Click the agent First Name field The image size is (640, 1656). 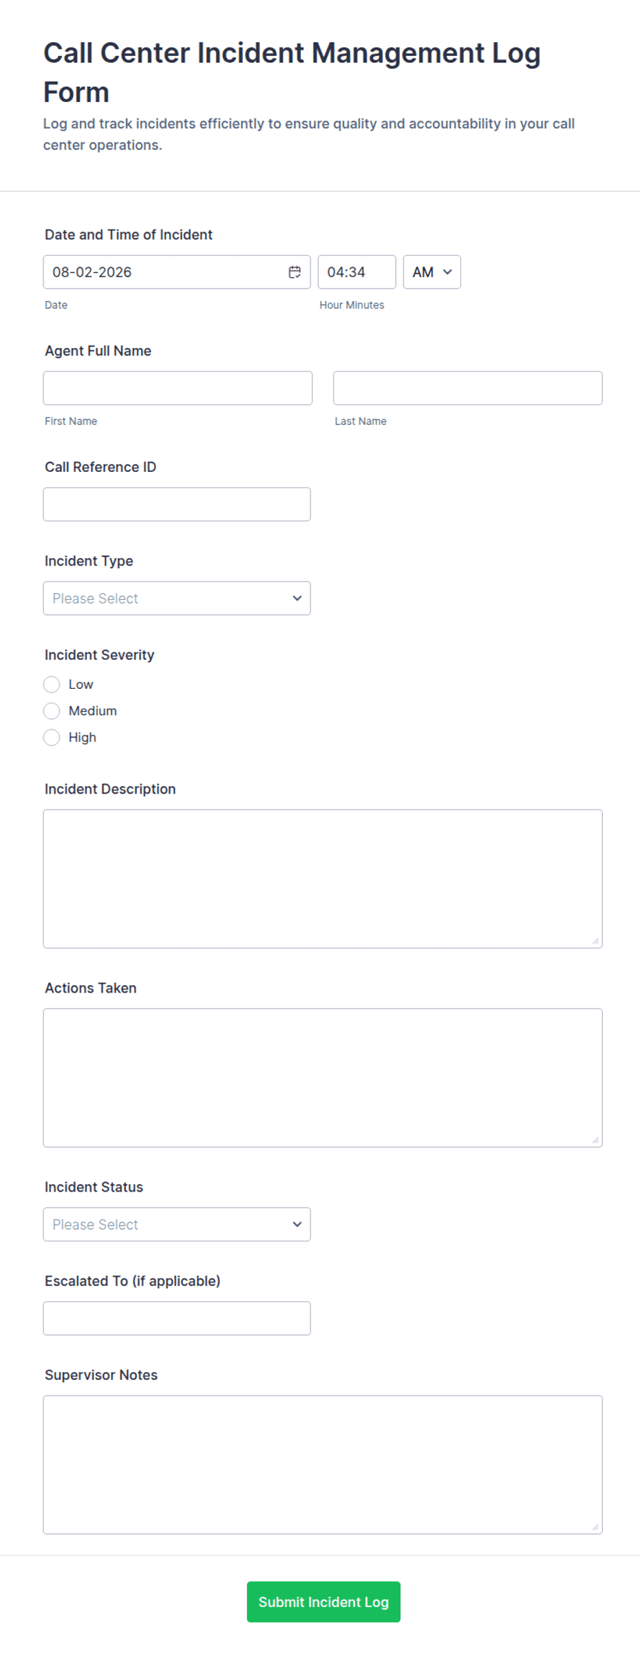(x=178, y=388)
